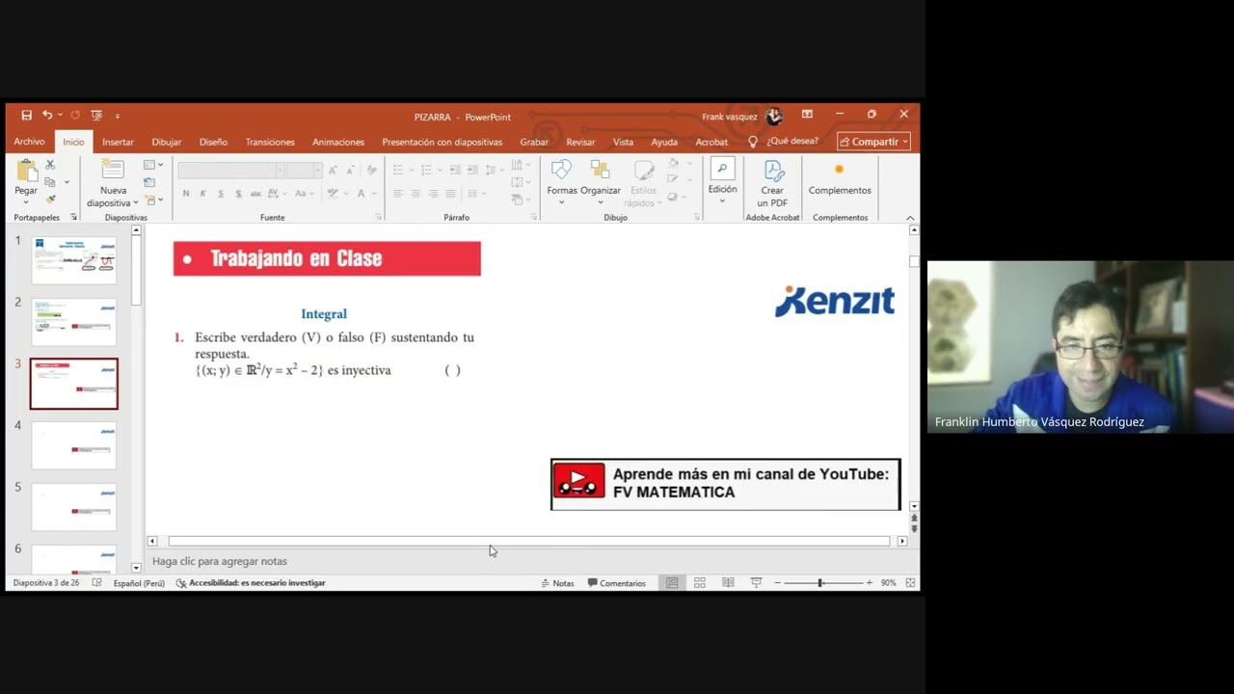The height and width of the screenshot is (694, 1234).
Task: Insert a new slide with Nueva diapositiva
Action: pos(113,171)
